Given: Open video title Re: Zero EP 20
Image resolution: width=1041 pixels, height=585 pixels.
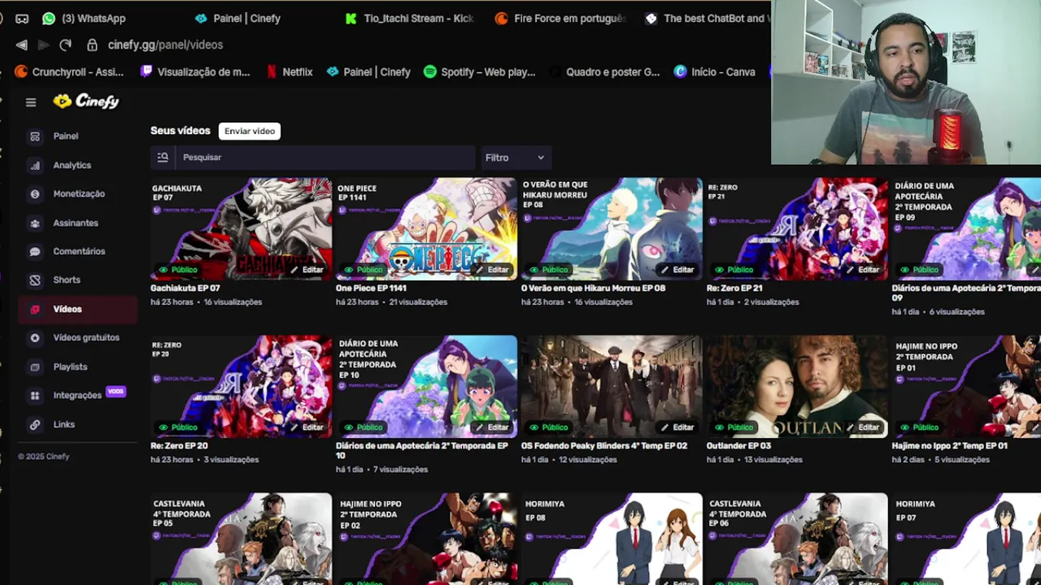Looking at the screenshot, I should pyautogui.click(x=179, y=446).
